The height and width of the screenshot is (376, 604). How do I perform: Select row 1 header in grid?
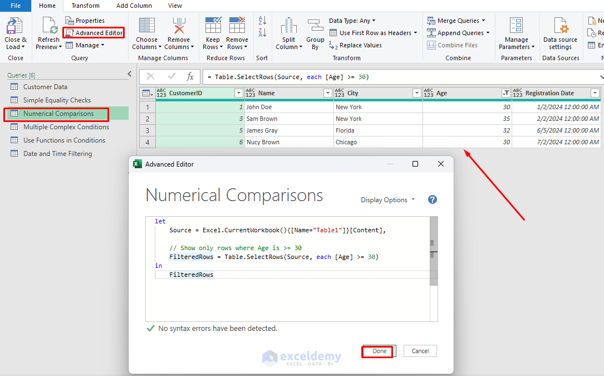[147, 107]
